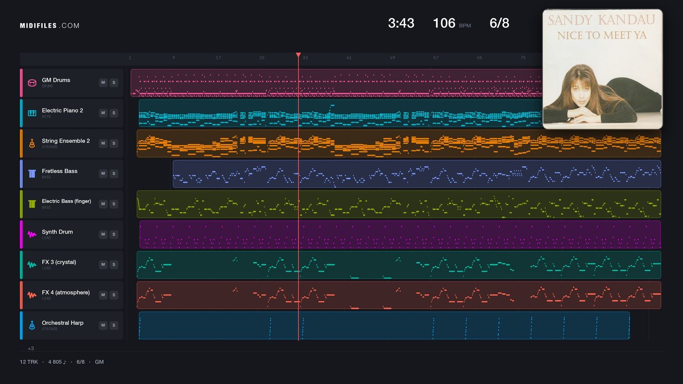The image size is (683, 384).
Task: Solo the Fretless Bass track
Action: [114, 173]
